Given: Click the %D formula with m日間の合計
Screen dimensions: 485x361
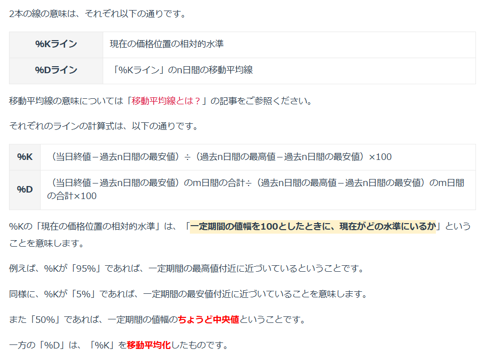Looking at the screenshot, I should 256,190.
